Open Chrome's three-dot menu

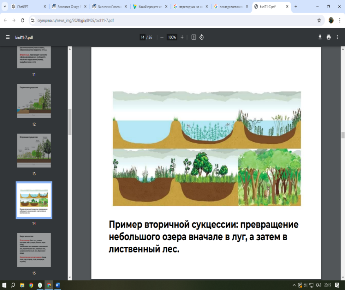340,20
